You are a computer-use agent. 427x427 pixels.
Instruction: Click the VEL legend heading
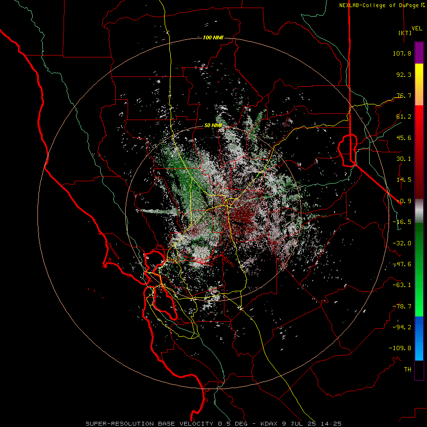pyautogui.click(x=417, y=28)
